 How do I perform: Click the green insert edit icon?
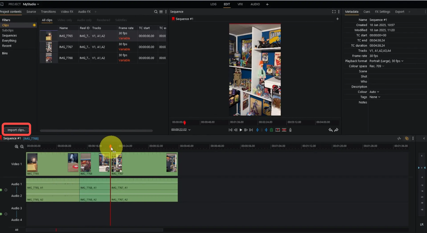(271, 130)
